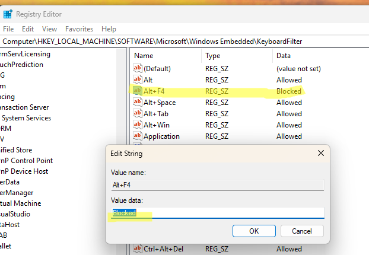Click the Name column header

[x=144, y=56]
